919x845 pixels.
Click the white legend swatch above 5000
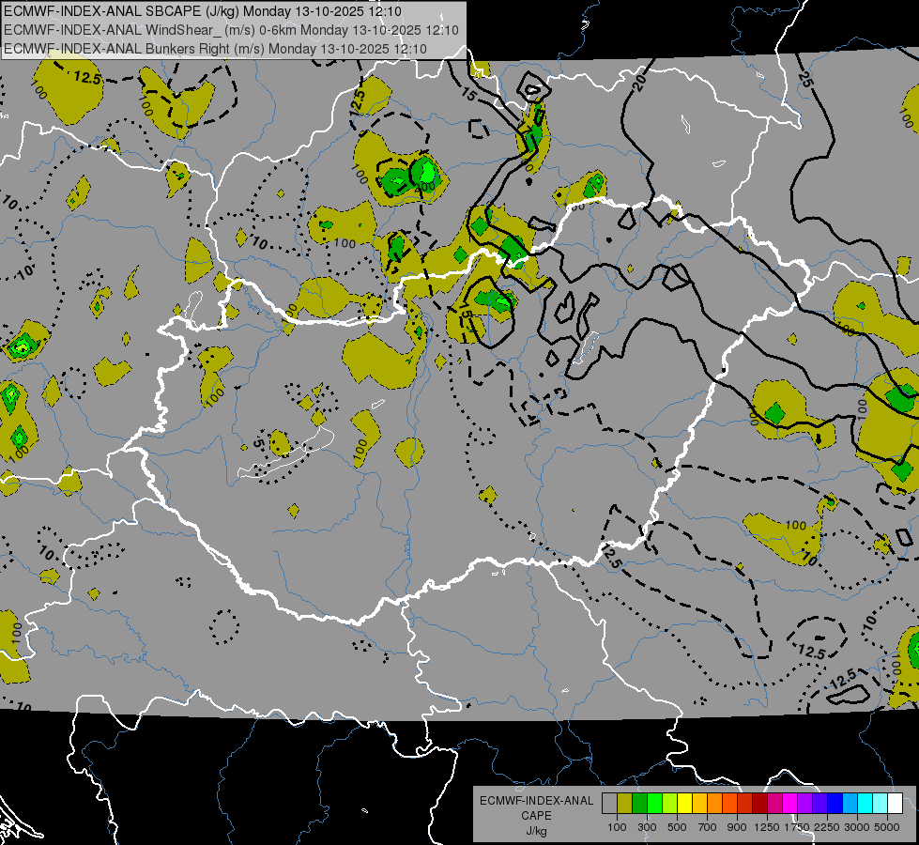pos(895,803)
